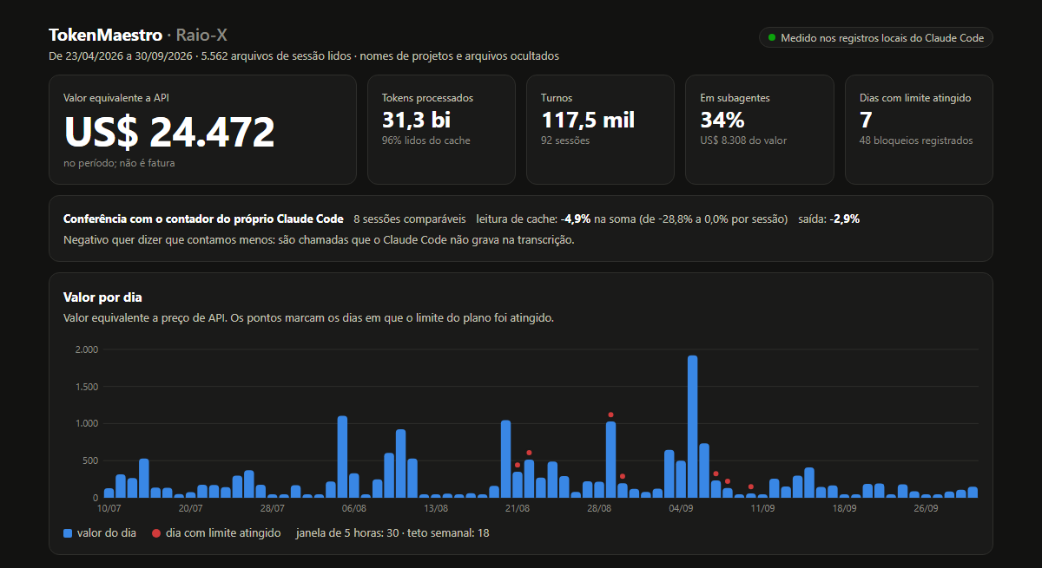The height and width of the screenshot is (568, 1042).
Task: Click the '28/08' x-axis date label
Action: pyautogui.click(x=599, y=509)
